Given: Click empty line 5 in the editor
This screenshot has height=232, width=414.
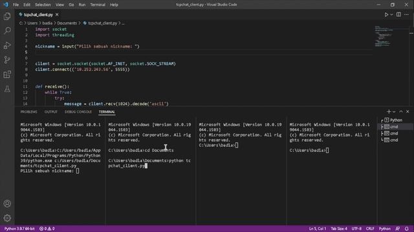Looking at the screenshot, I should pyautogui.click(x=203, y=52).
